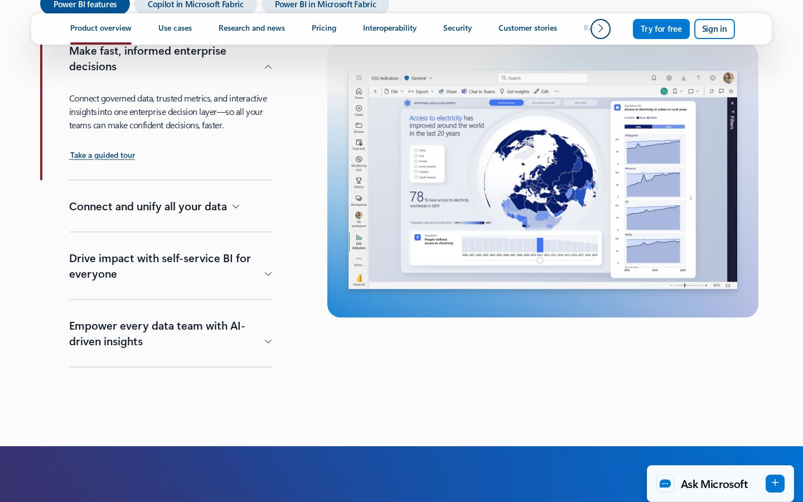The height and width of the screenshot is (502, 803).
Task: Expand 'Connect and unify all your data'
Action: 154,206
